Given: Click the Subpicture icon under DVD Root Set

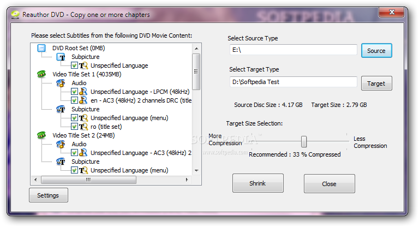Looking at the screenshot, I should point(61,57).
